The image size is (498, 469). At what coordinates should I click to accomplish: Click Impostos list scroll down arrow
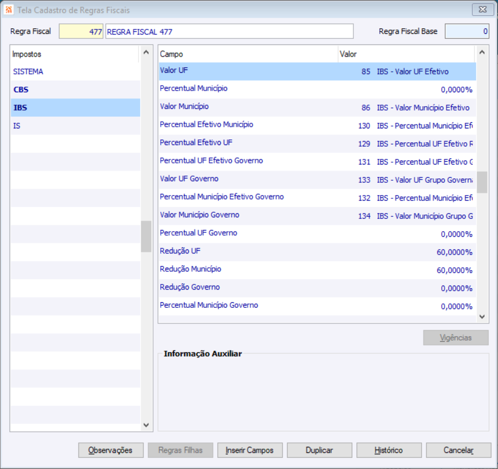coord(146,425)
